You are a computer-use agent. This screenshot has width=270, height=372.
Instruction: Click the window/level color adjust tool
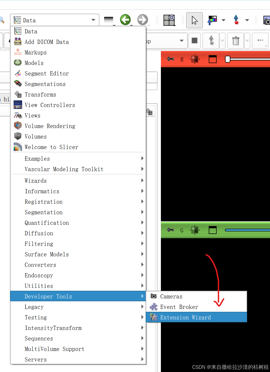(212, 20)
